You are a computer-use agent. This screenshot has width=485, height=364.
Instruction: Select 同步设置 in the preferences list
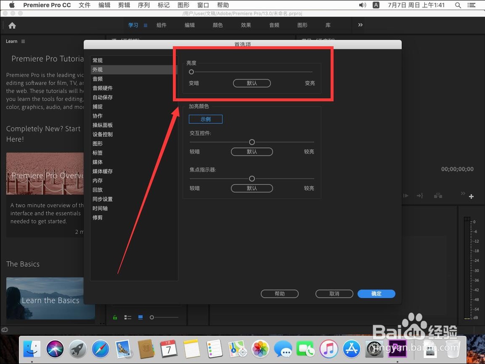pyautogui.click(x=134, y=199)
